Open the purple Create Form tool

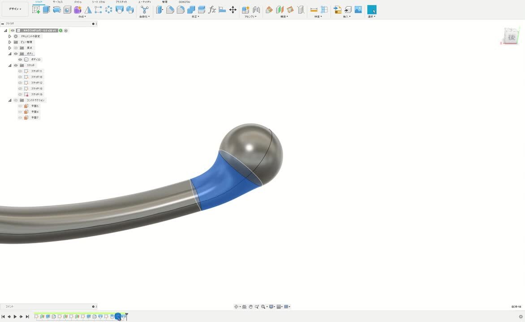click(77, 10)
